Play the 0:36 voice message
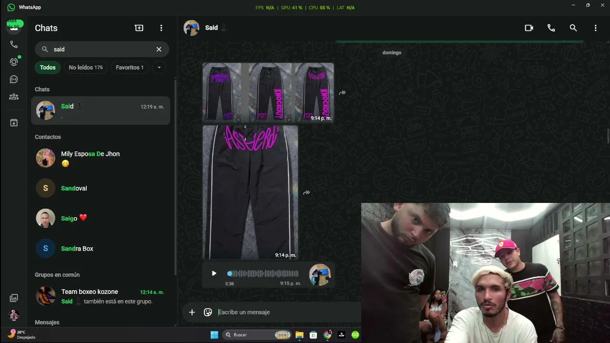 tap(214, 273)
